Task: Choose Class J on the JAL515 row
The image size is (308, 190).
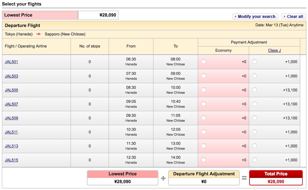Action: click(x=255, y=160)
